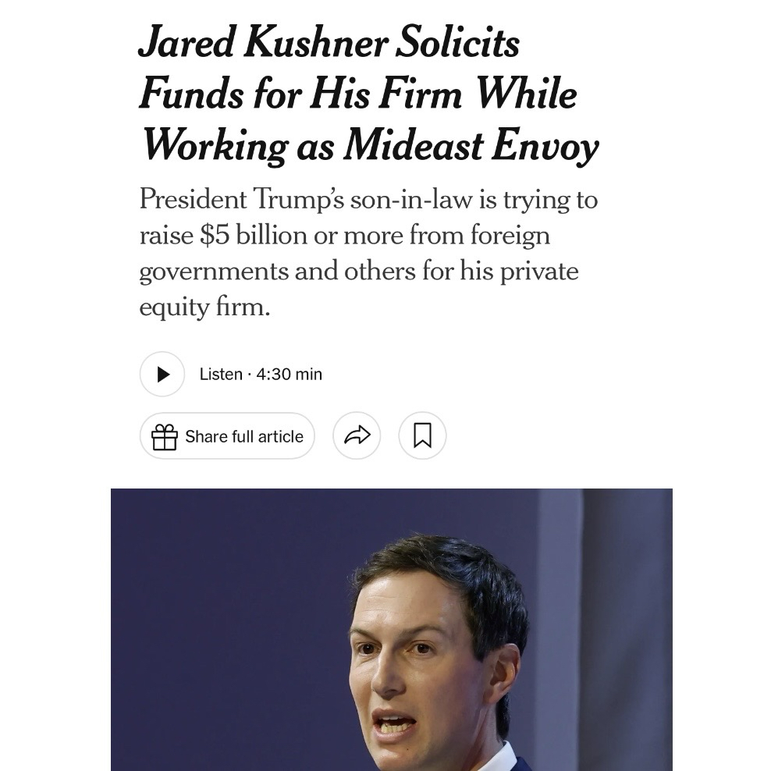
Task: Click the word 'Kushner' in the headline
Action: pos(314,43)
